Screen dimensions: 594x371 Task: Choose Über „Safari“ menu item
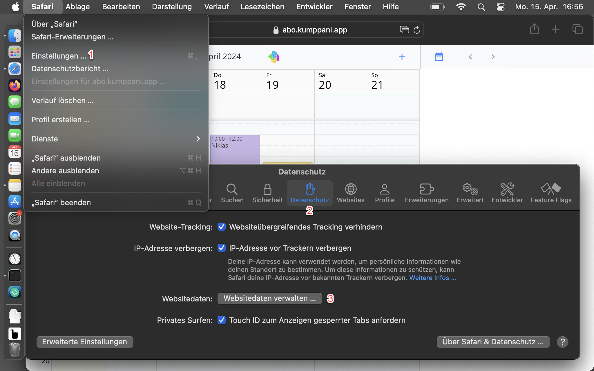(x=116, y=24)
